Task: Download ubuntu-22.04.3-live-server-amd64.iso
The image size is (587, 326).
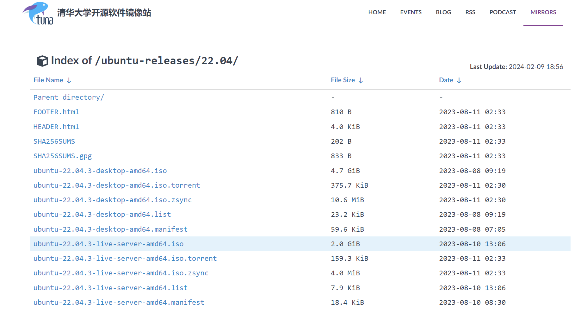Action: pyautogui.click(x=108, y=244)
